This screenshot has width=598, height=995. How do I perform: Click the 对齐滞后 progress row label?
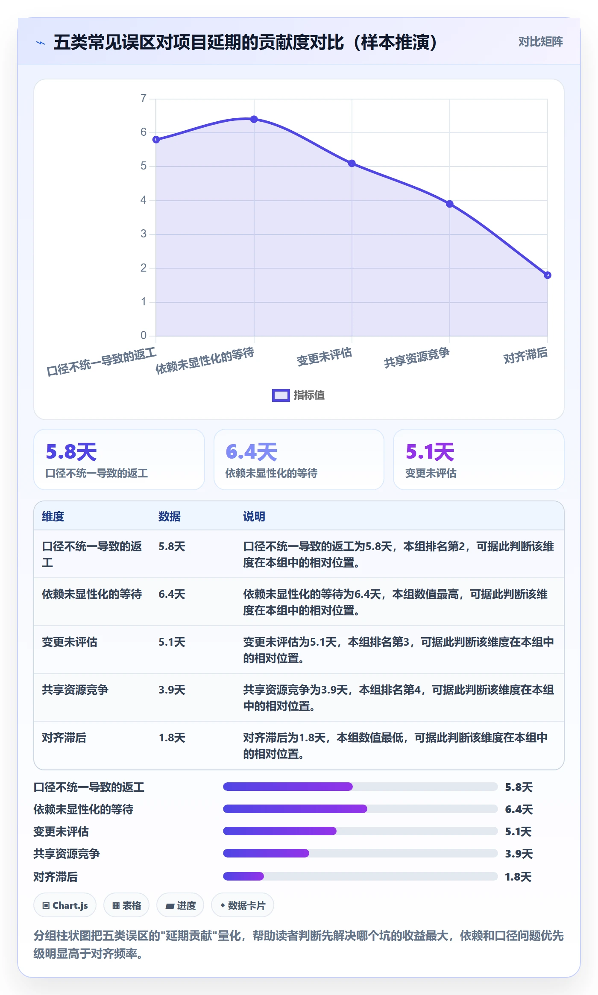coord(56,877)
